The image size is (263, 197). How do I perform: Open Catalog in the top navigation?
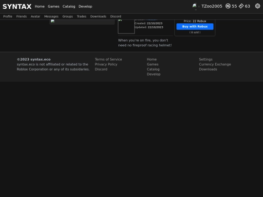(x=69, y=6)
